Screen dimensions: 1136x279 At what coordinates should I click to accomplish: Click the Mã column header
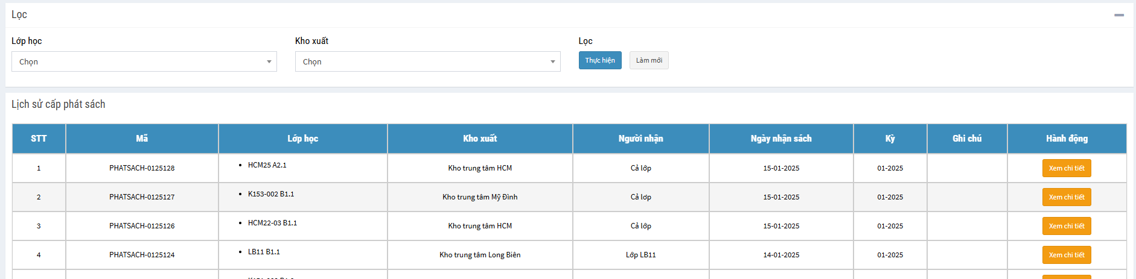142,139
